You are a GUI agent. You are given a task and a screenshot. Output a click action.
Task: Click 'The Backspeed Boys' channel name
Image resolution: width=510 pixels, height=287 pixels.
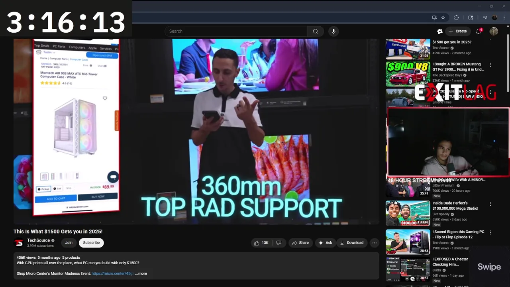447,75
